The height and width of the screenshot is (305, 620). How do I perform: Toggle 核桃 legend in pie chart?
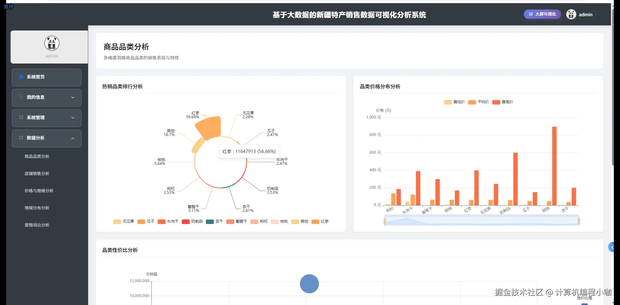coord(279,221)
